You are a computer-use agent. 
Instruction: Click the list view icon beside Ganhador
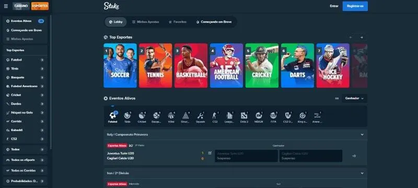click(336, 98)
